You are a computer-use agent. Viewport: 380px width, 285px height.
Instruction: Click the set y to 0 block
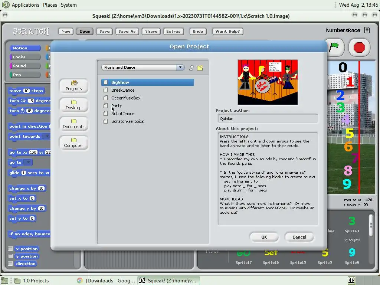point(22,218)
